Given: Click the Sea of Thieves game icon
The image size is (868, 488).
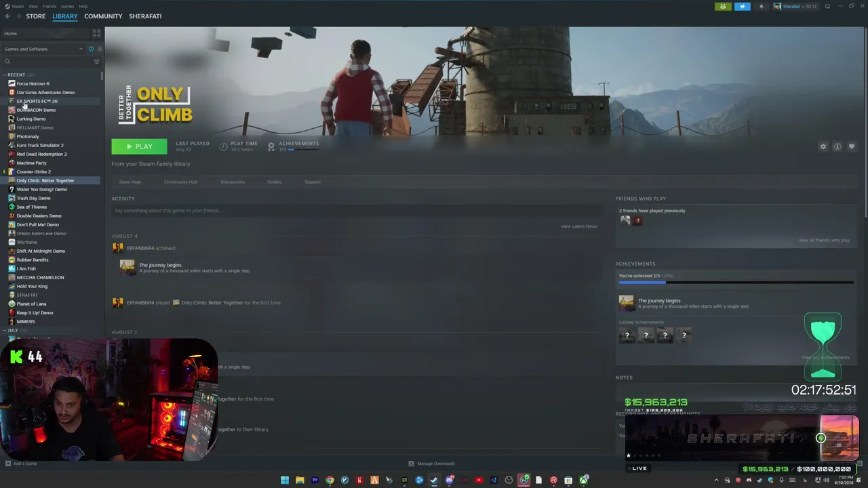Looking at the screenshot, I should pos(12,207).
